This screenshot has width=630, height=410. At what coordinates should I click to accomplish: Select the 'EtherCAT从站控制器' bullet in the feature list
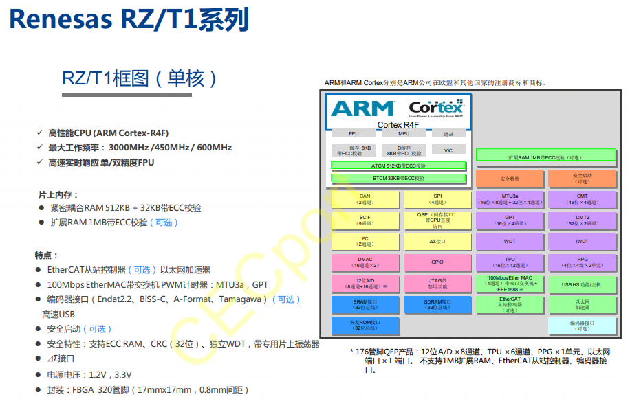click(129, 270)
